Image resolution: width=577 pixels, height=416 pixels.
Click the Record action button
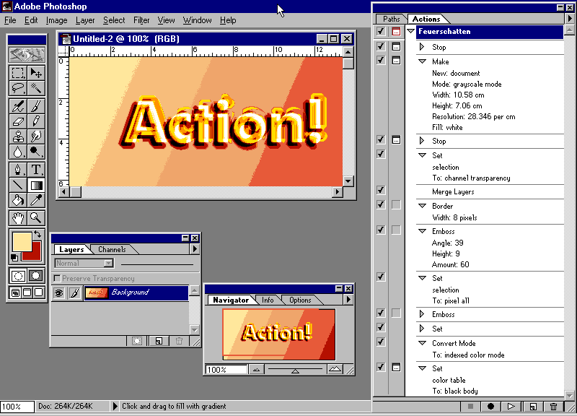(490, 406)
